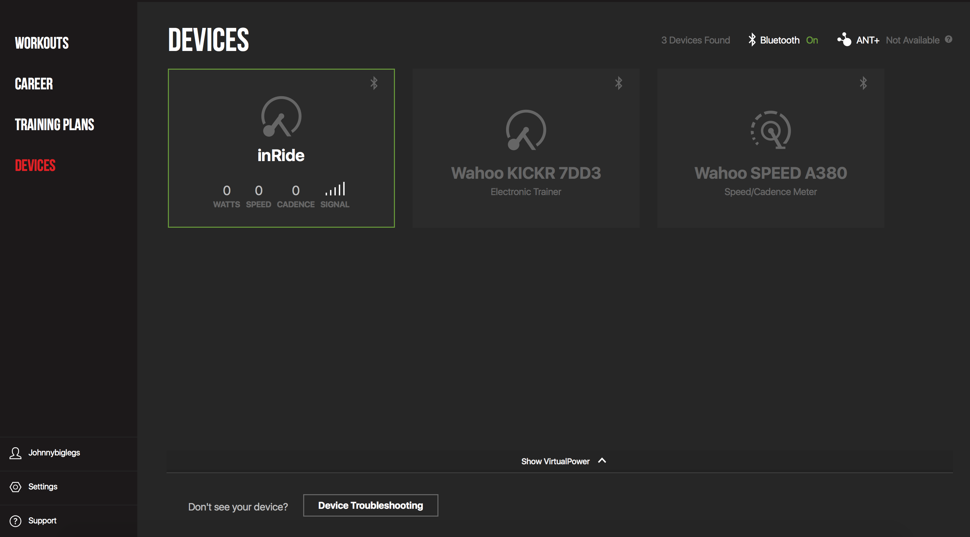The height and width of the screenshot is (537, 970).
Task: Open the Workouts section
Action: [42, 43]
